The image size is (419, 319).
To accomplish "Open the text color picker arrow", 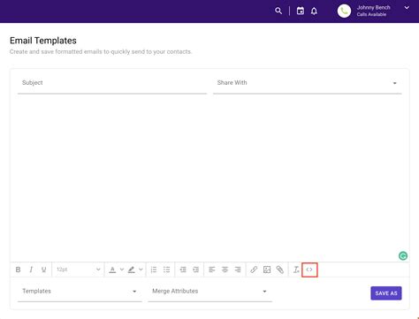I will pos(122,270).
